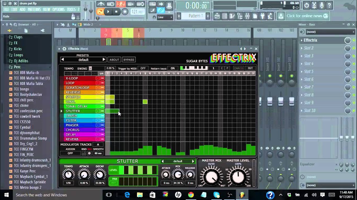Open Microsoft Edge from taskbar

(x=127, y=195)
